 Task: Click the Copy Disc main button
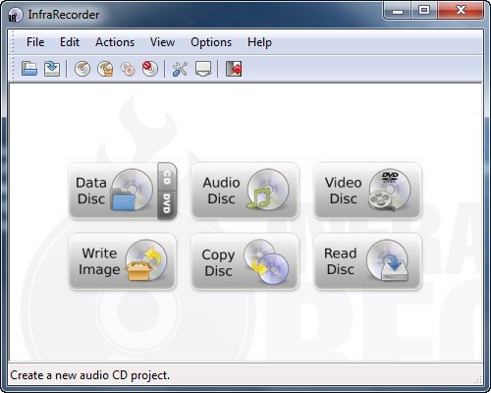coord(245,261)
